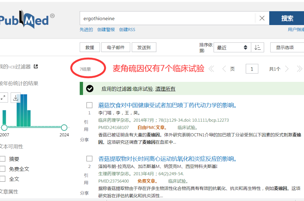The width and height of the screenshot is (304, 201).
Task: Click 清理所有 to clear applied filters
Action: tap(165, 89)
